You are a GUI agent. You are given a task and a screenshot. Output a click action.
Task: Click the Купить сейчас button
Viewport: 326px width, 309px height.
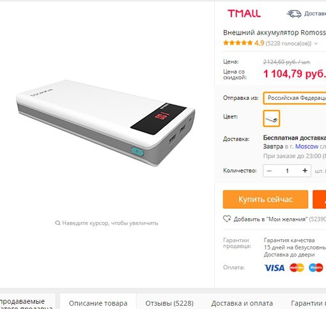point(265,200)
